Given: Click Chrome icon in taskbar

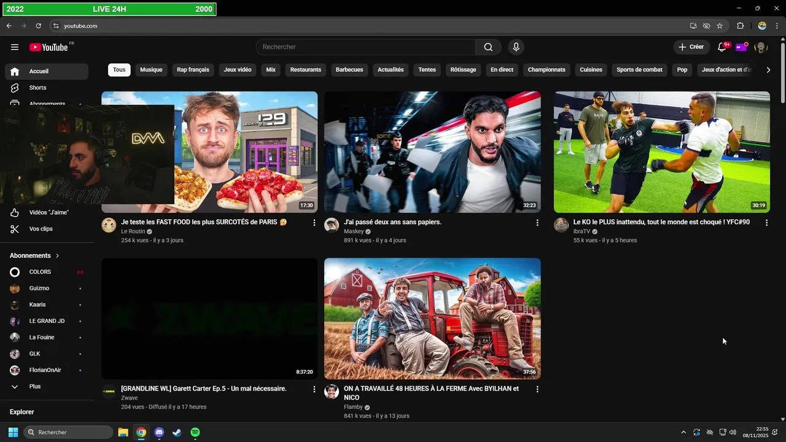Looking at the screenshot, I should click(x=141, y=432).
